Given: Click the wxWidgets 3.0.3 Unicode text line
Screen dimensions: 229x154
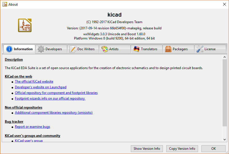Looking at the screenshot, I should pyautogui.click(x=114, y=34).
